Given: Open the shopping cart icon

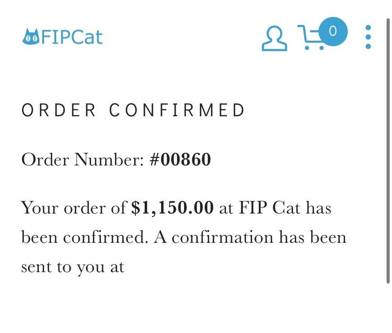Looking at the screenshot, I should [310, 38].
